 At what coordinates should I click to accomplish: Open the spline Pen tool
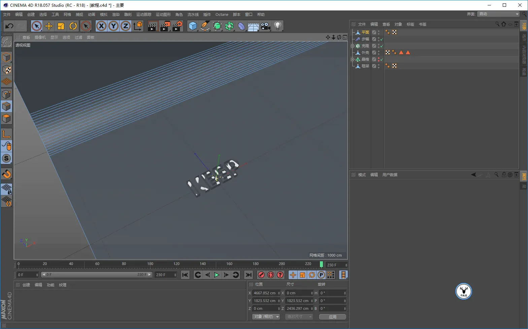[x=205, y=26]
